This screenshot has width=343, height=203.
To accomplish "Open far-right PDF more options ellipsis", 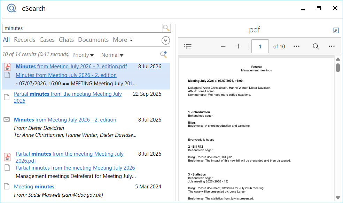I will (332, 46).
